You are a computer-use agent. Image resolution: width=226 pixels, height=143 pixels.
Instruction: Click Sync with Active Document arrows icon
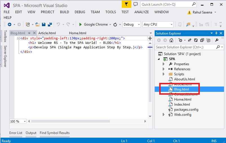[190, 40]
